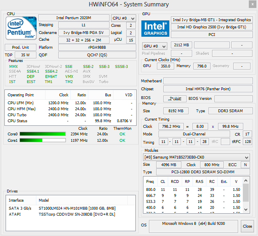Click the Memory Type DDR3 SDRAM field

click(230, 111)
